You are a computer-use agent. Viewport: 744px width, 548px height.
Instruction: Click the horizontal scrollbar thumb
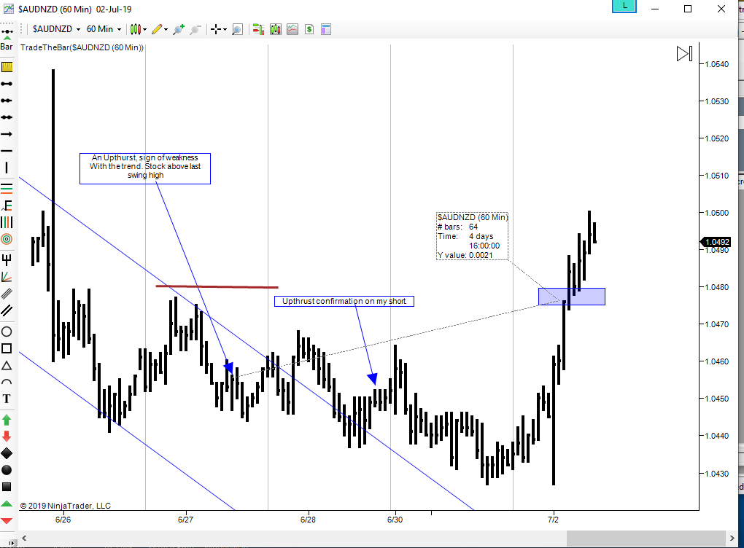(647, 538)
